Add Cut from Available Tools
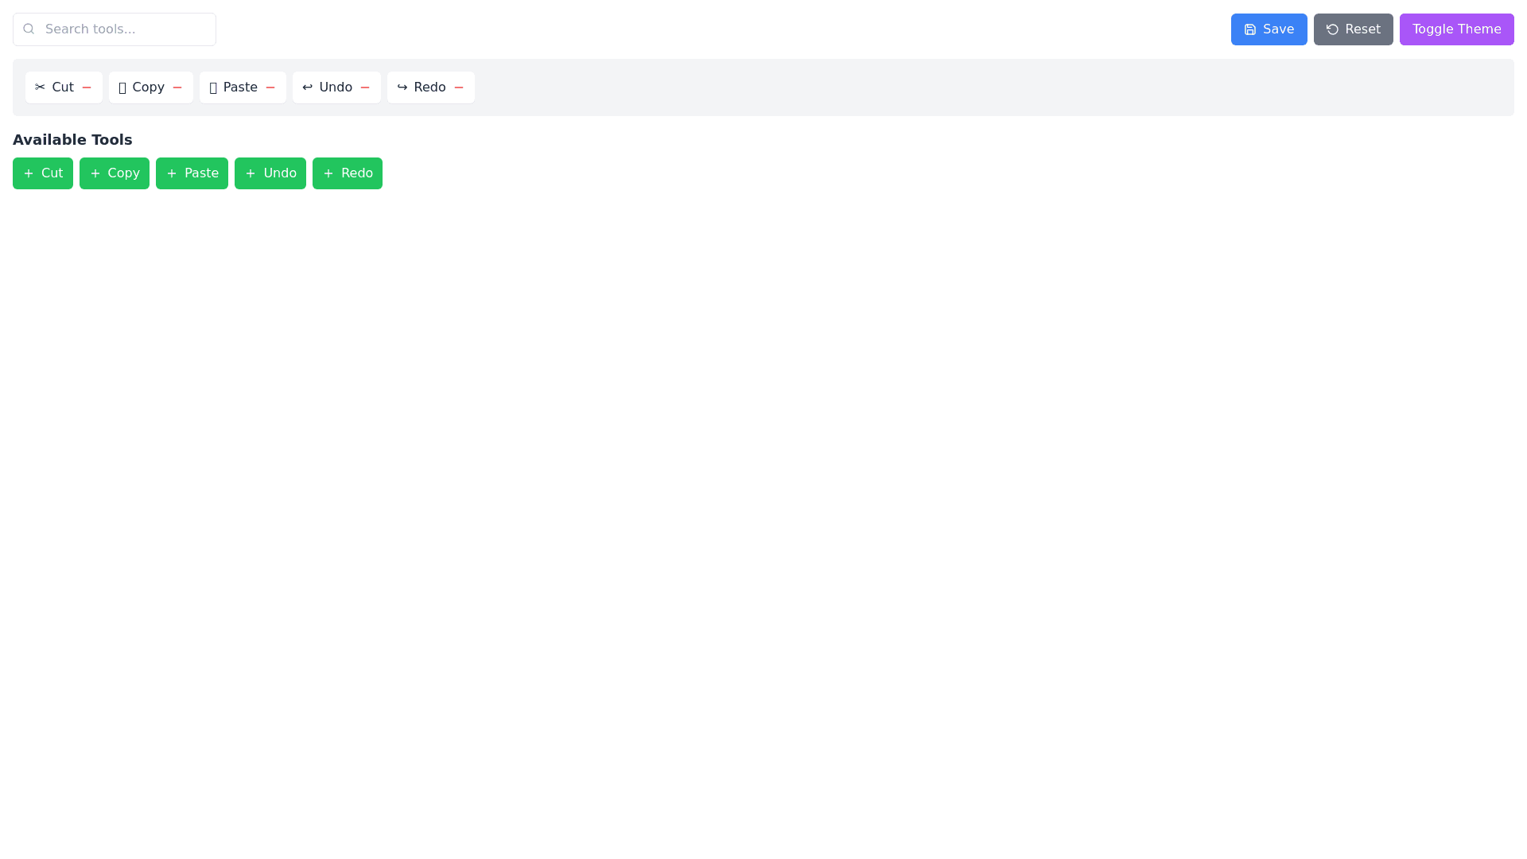1527x859 pixels. pyautogui.click(x=43, y=173)
